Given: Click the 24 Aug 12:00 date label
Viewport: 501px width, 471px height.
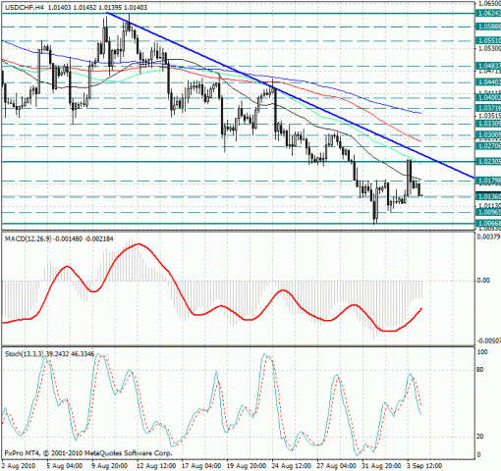Looking at the screenshot, I should coord(291,465).
